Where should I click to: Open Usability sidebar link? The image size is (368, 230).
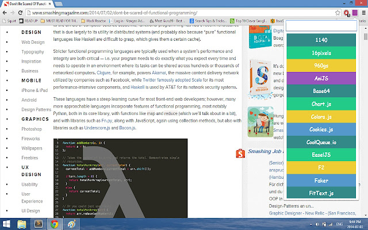coord(29,185)
